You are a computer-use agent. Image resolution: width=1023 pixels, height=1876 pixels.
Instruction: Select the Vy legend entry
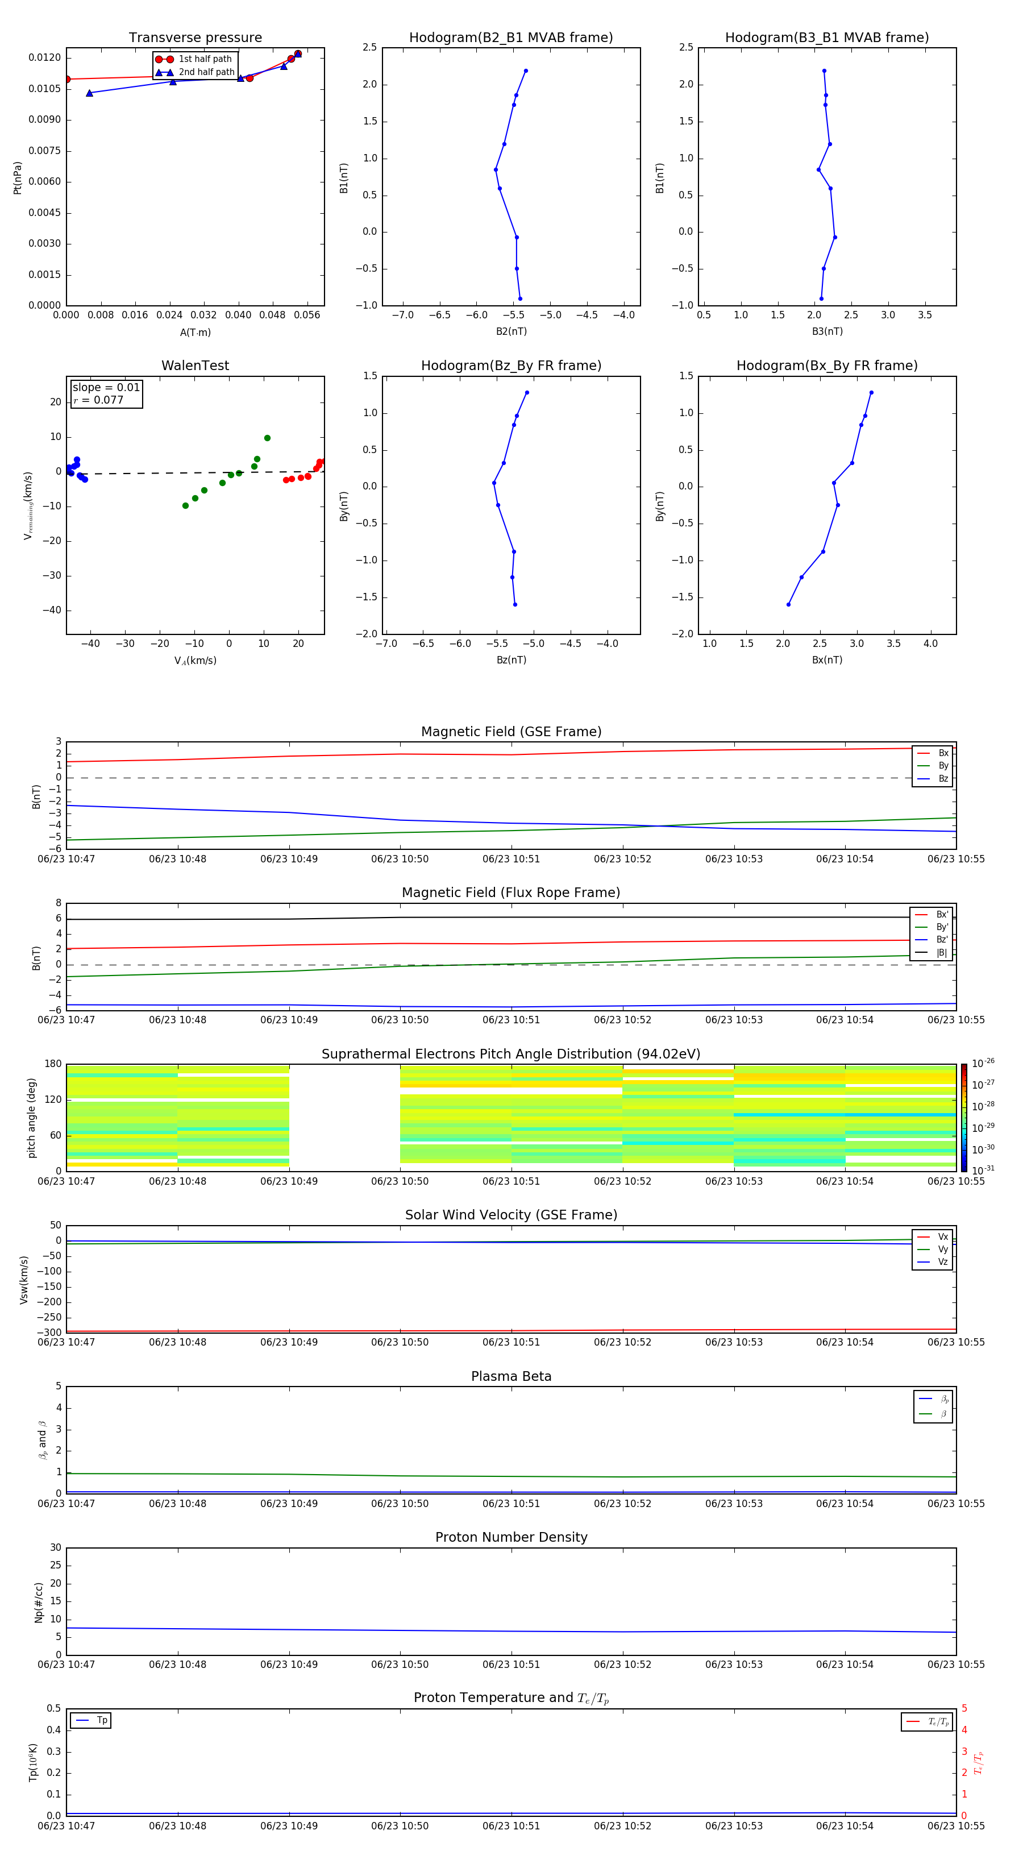tap(933, 1250)
